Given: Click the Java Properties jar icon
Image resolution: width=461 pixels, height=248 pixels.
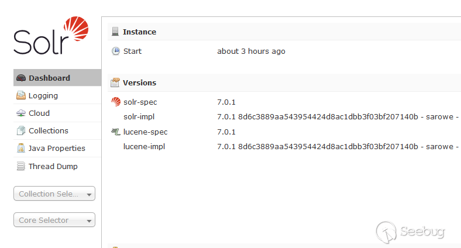Looking at the screenshot, I should pyautogui.click(x=21, y=149).
